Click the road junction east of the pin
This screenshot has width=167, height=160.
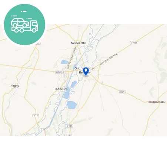pyautogui.click(x=97, y=81)
